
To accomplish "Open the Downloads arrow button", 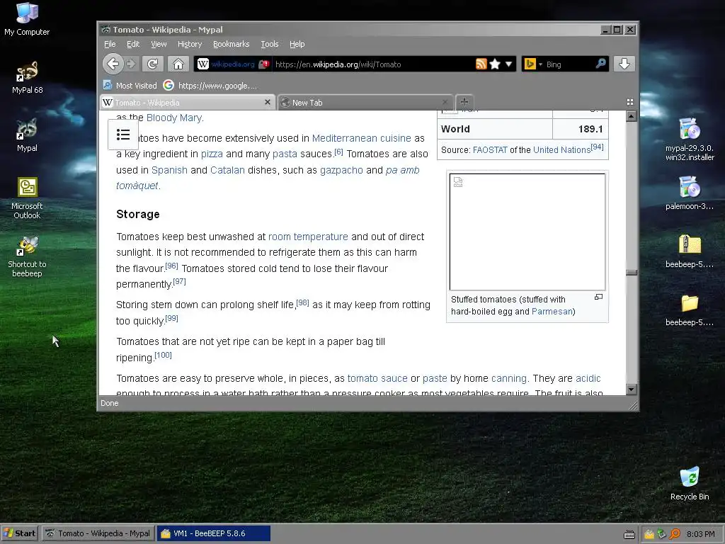I will (x=624, y=64).
